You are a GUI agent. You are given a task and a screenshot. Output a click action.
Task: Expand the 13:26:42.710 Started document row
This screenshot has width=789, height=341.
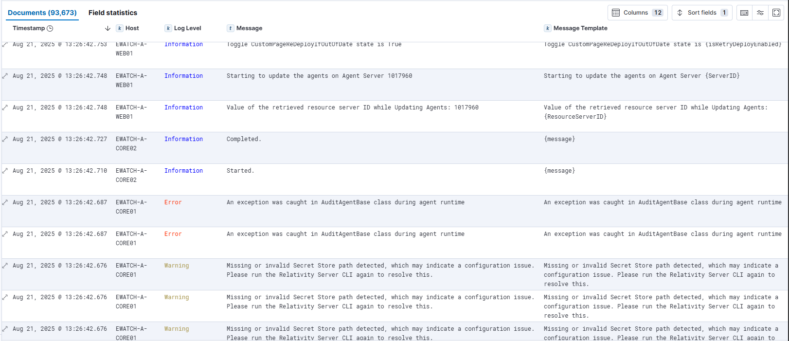coord(5,171)
